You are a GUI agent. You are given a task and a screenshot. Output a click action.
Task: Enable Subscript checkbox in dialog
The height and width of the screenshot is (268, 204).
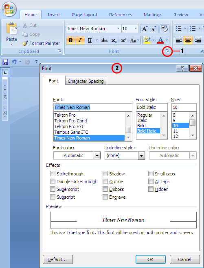(53, 197)
